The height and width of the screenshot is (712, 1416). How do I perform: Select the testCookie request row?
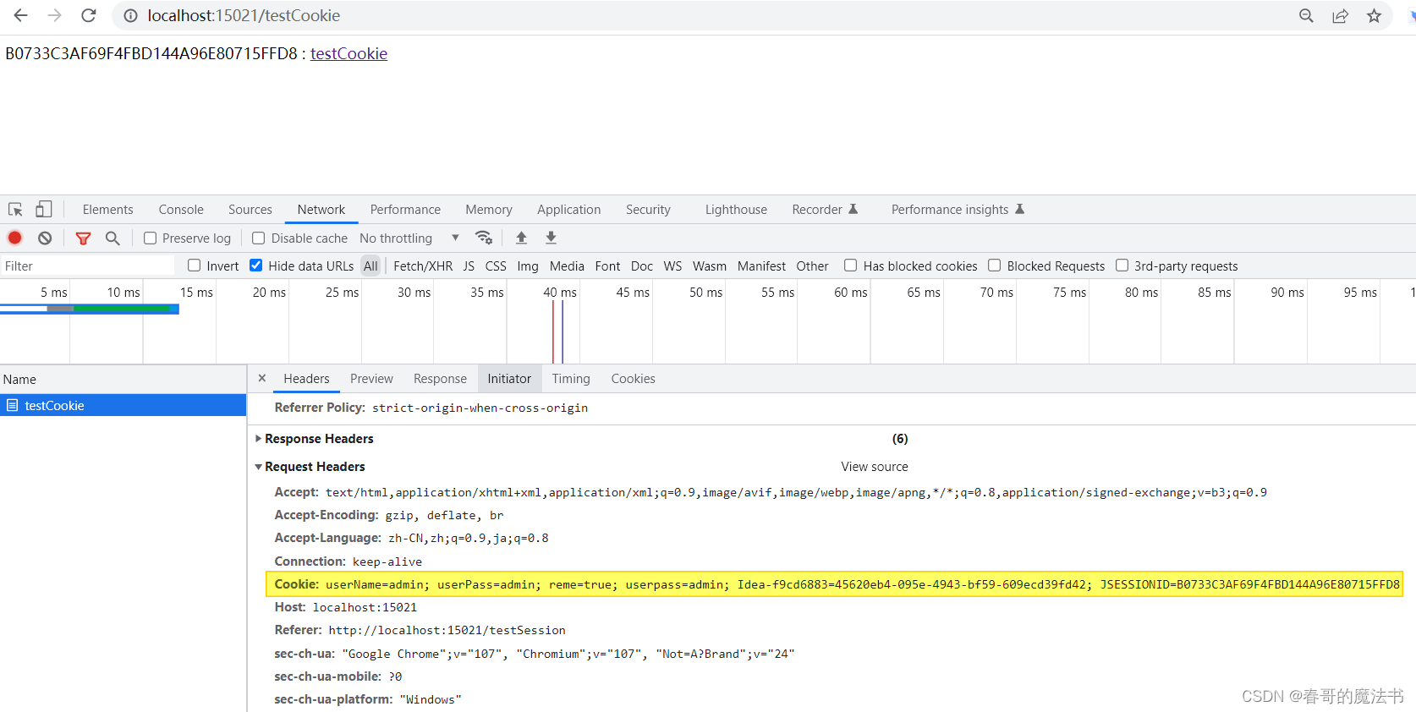point(123,406)
